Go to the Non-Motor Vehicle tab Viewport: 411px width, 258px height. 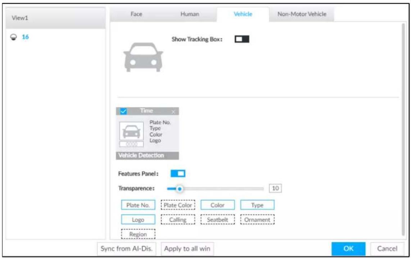[302, 14]
